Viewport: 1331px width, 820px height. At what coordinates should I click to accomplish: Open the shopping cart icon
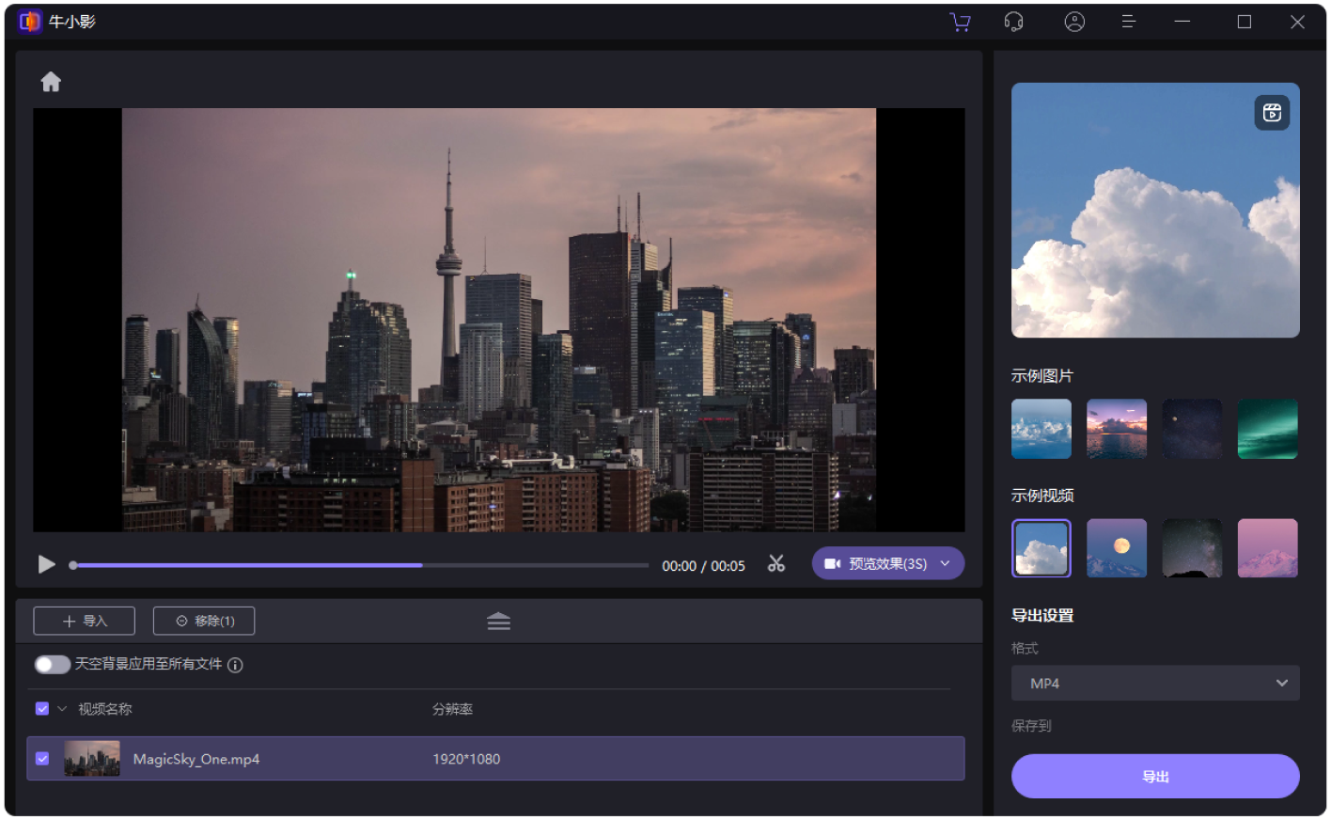pos(960,22)
